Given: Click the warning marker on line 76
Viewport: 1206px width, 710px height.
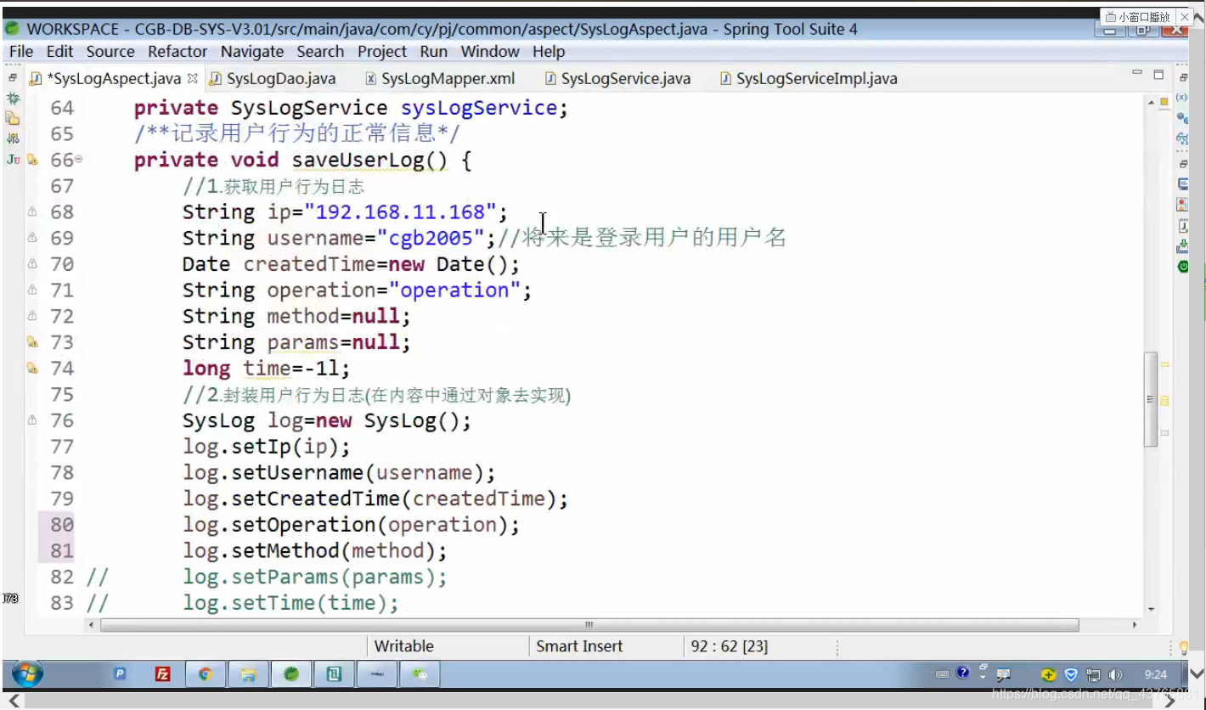Looking at the screenshot, I should [x=32, y=420].
